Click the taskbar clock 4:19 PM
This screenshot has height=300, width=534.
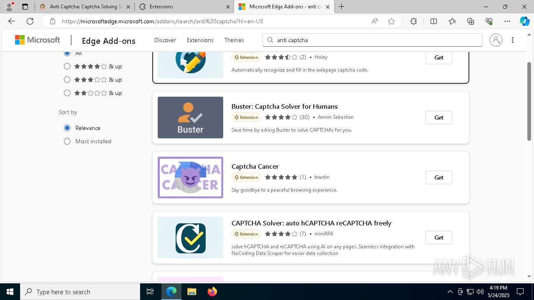tap(498, 288)
